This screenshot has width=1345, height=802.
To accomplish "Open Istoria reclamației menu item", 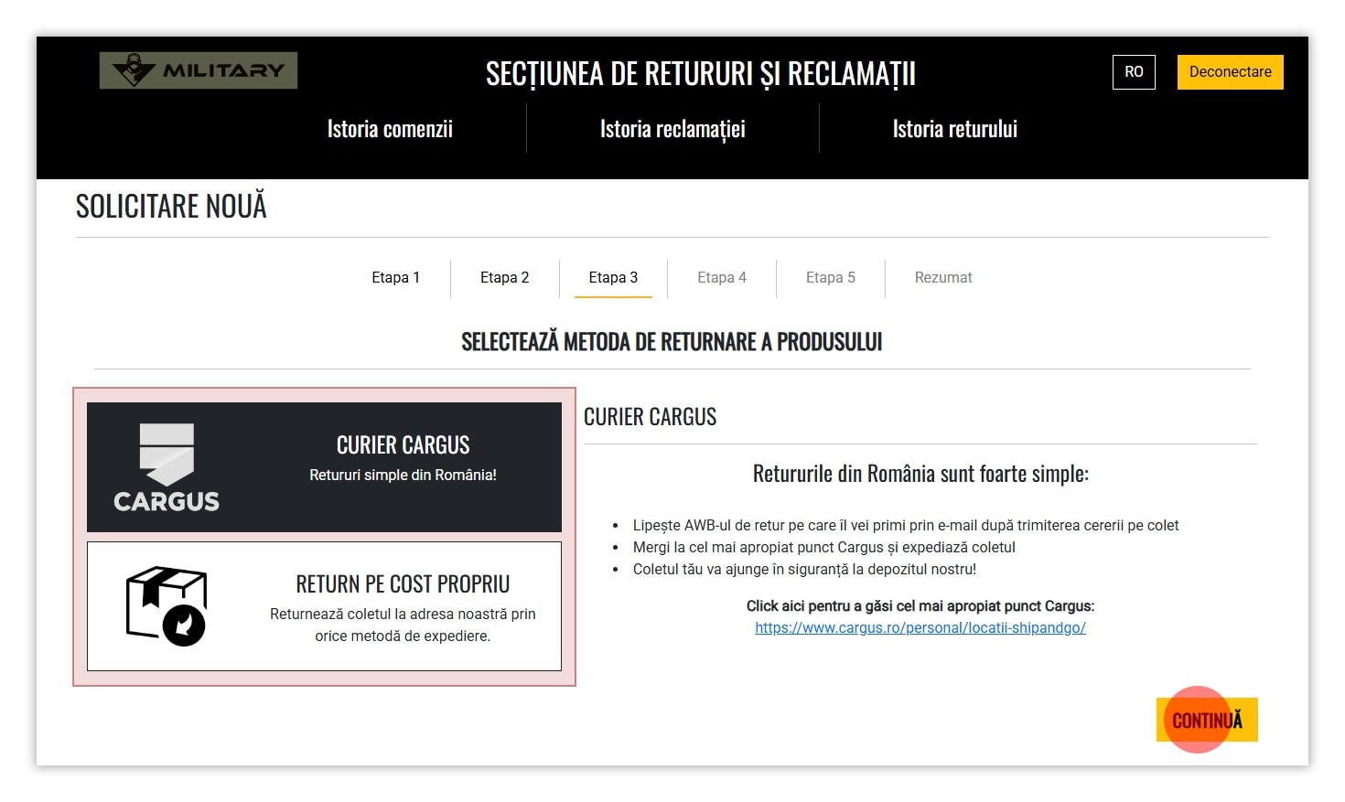I will [672, 129].
